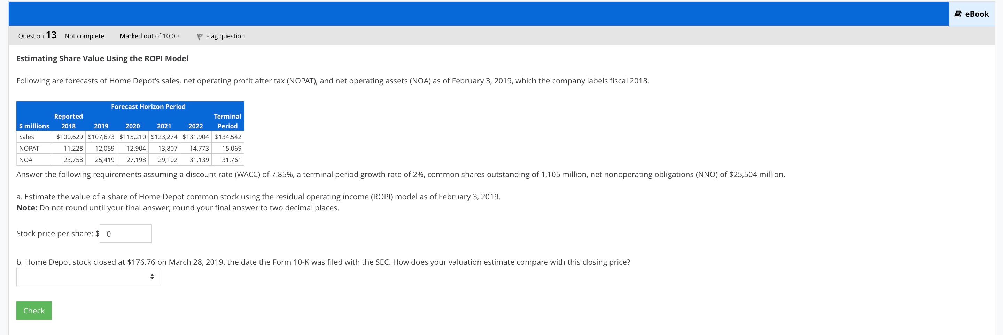
Task: Click 'Not complete' status indicator
Action: [x=84, y=36]
